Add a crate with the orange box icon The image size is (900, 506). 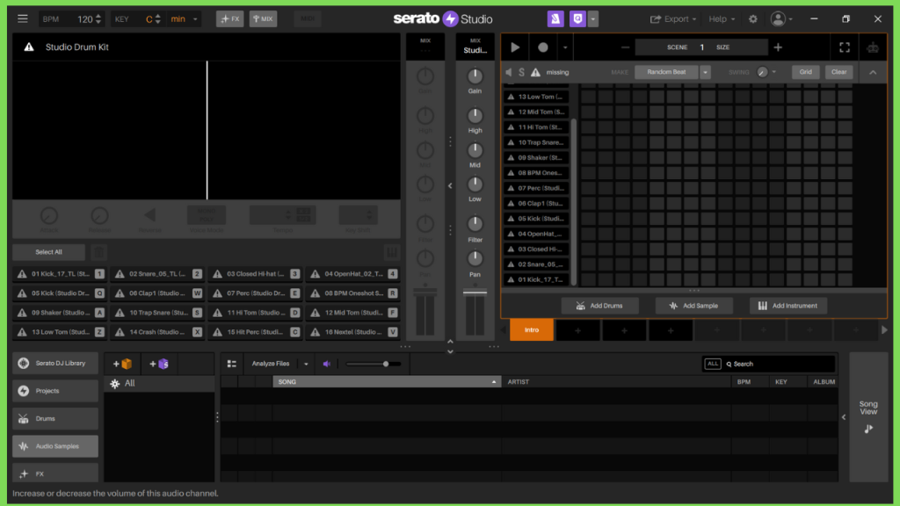[x=123, y=364]
